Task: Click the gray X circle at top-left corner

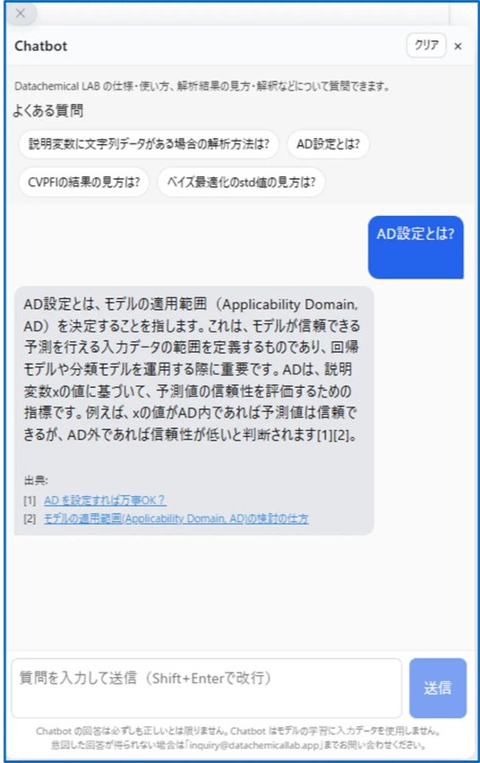Action: pos(21,13)
